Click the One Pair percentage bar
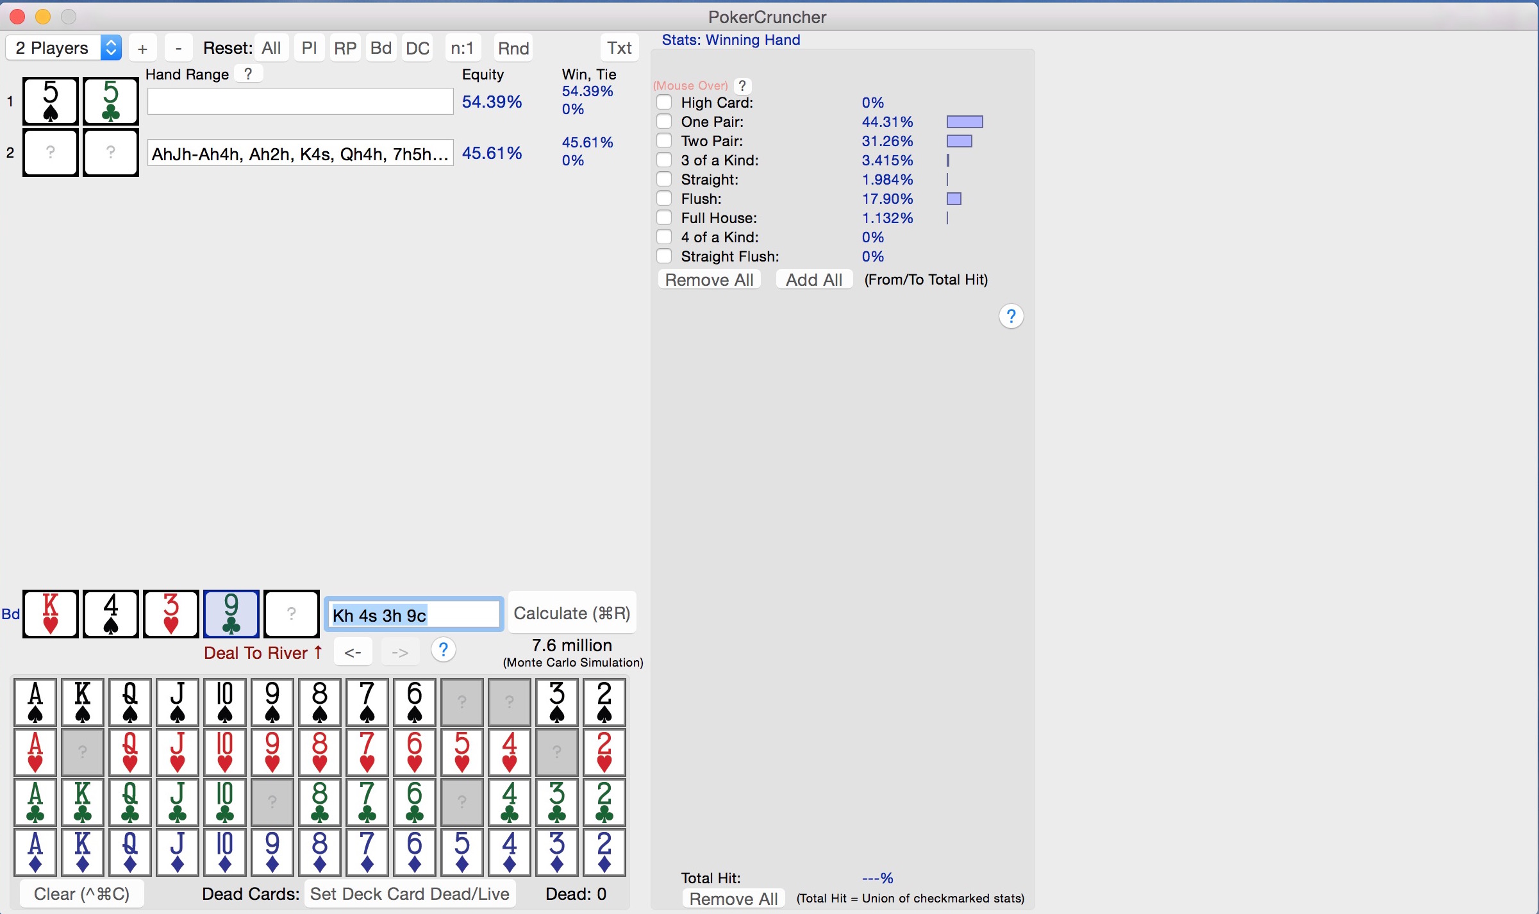 (x=965, y=122)
